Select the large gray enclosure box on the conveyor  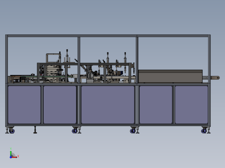(x=170, y=76)
